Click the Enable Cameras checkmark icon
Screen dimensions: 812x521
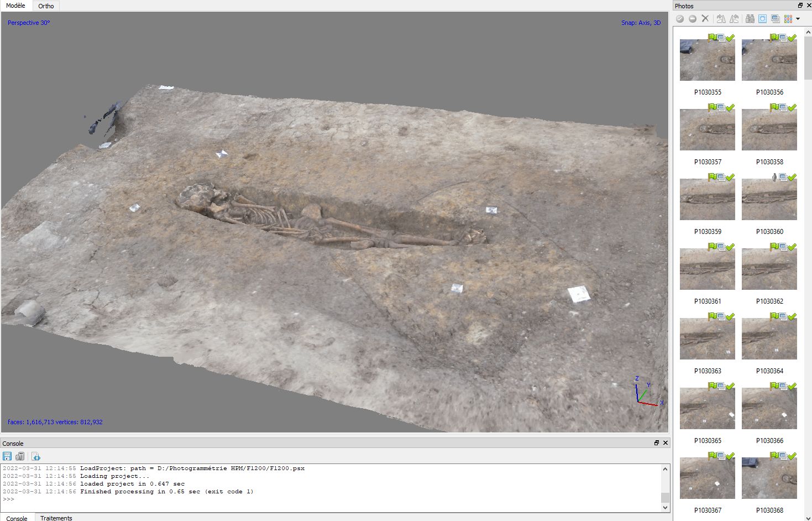click(680, 19)
